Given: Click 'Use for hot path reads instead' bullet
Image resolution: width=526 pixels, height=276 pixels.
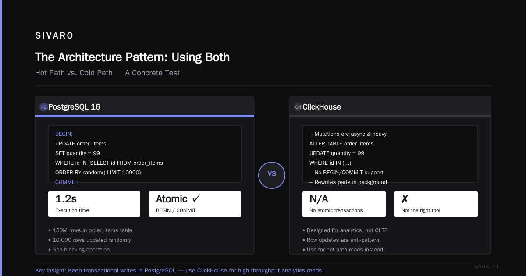Looking at the screenshot, I should (x=343, y=249).
